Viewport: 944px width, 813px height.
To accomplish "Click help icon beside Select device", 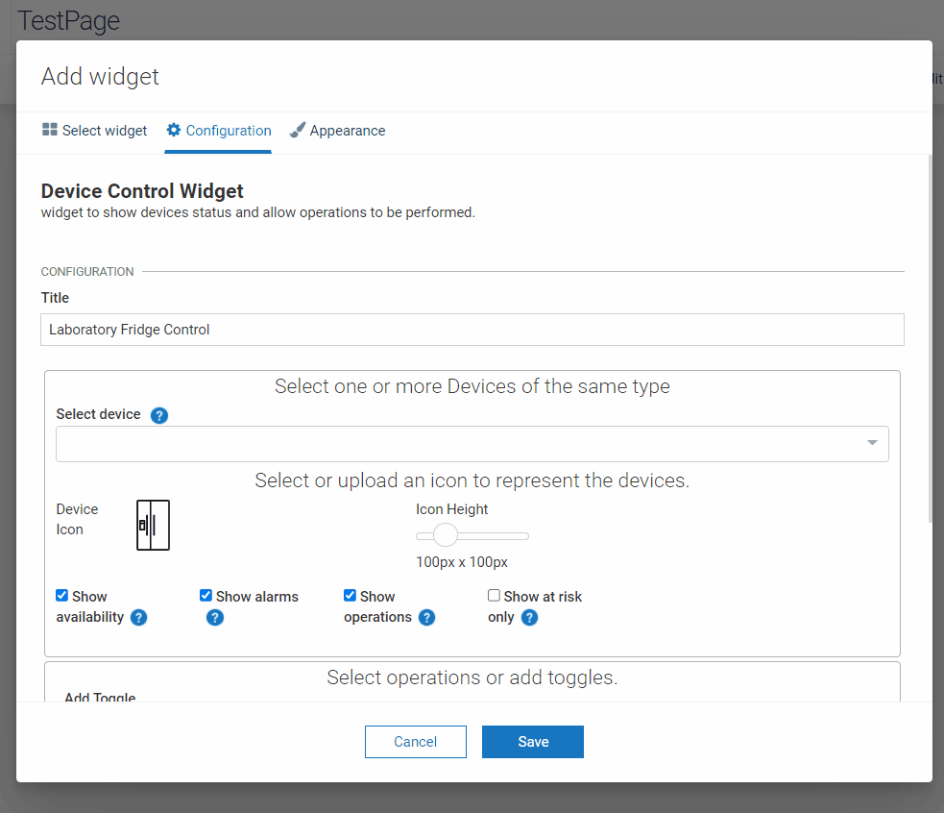I will pyautogui.click(x=159, y=415).
